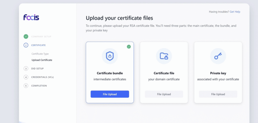Image resolution: width=258 pixels, height=123 pixels.
Task: Go to Company Setup step label
Action: [x=41, y=36]
